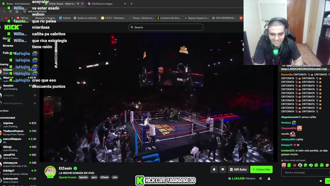Open Browse in Kick sidebar
Viewport: 330px width, 186px height.
pyautogui.click(x=8, y=46)
